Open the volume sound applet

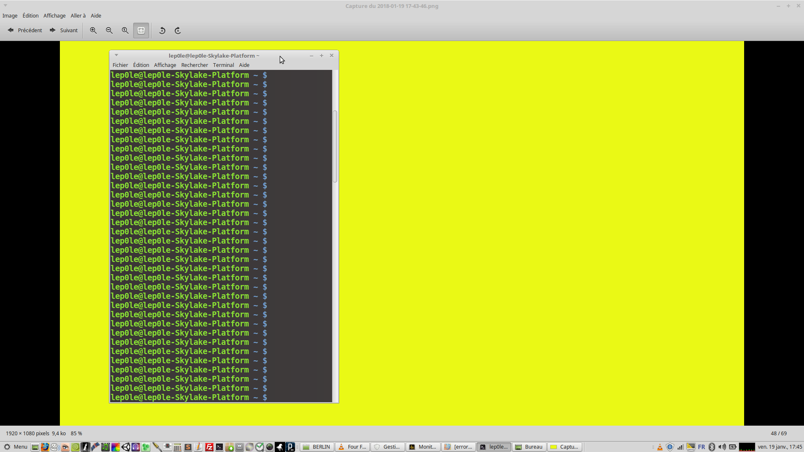(722, 447)
